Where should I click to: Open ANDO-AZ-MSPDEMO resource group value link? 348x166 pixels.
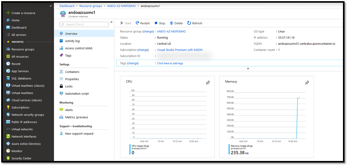pos(171,31)
